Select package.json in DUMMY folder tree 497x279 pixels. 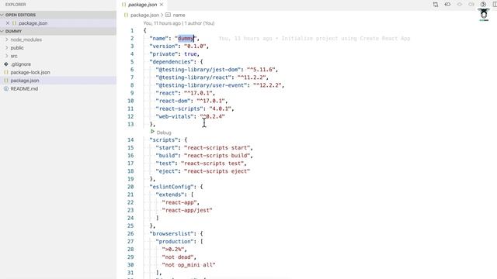(25, 81)
